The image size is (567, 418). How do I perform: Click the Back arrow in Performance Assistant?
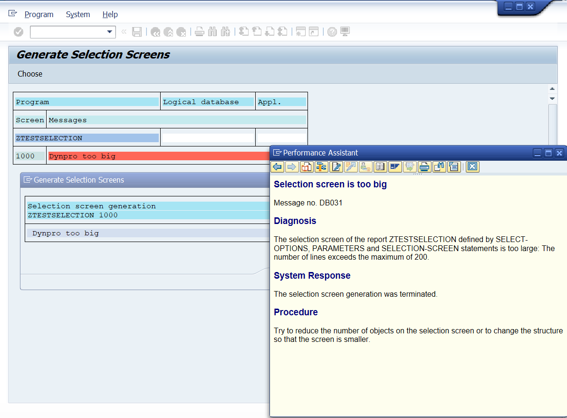[278, 167]
